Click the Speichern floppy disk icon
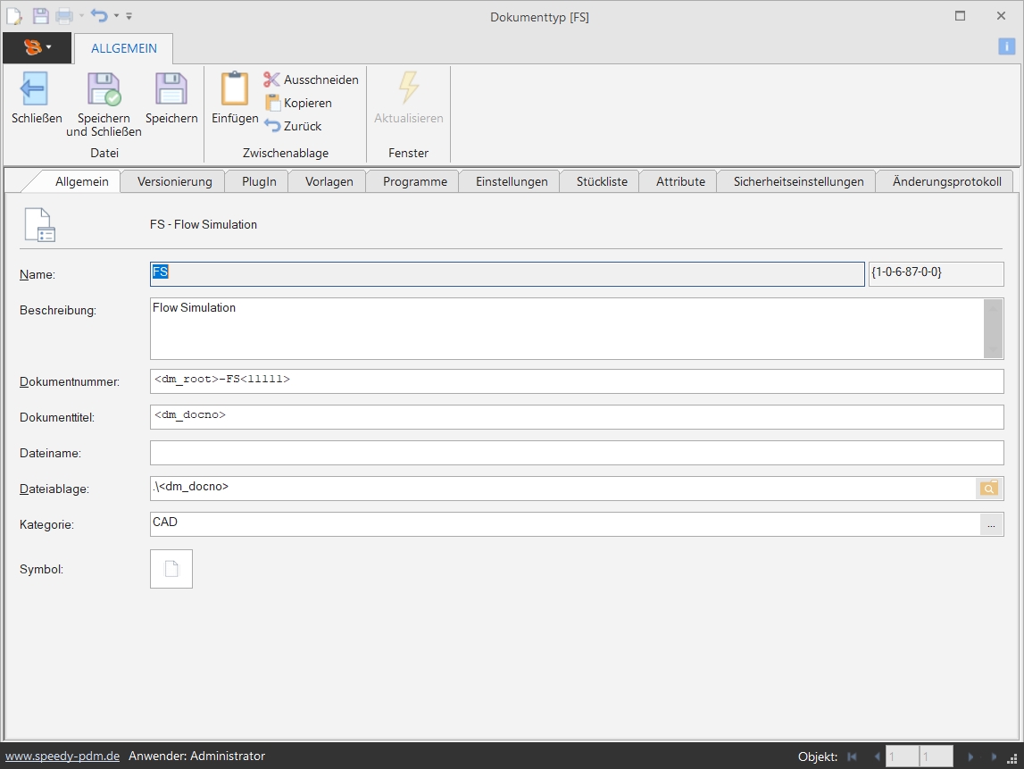The height and width of the screenshot is (769, 1024). 171,89
